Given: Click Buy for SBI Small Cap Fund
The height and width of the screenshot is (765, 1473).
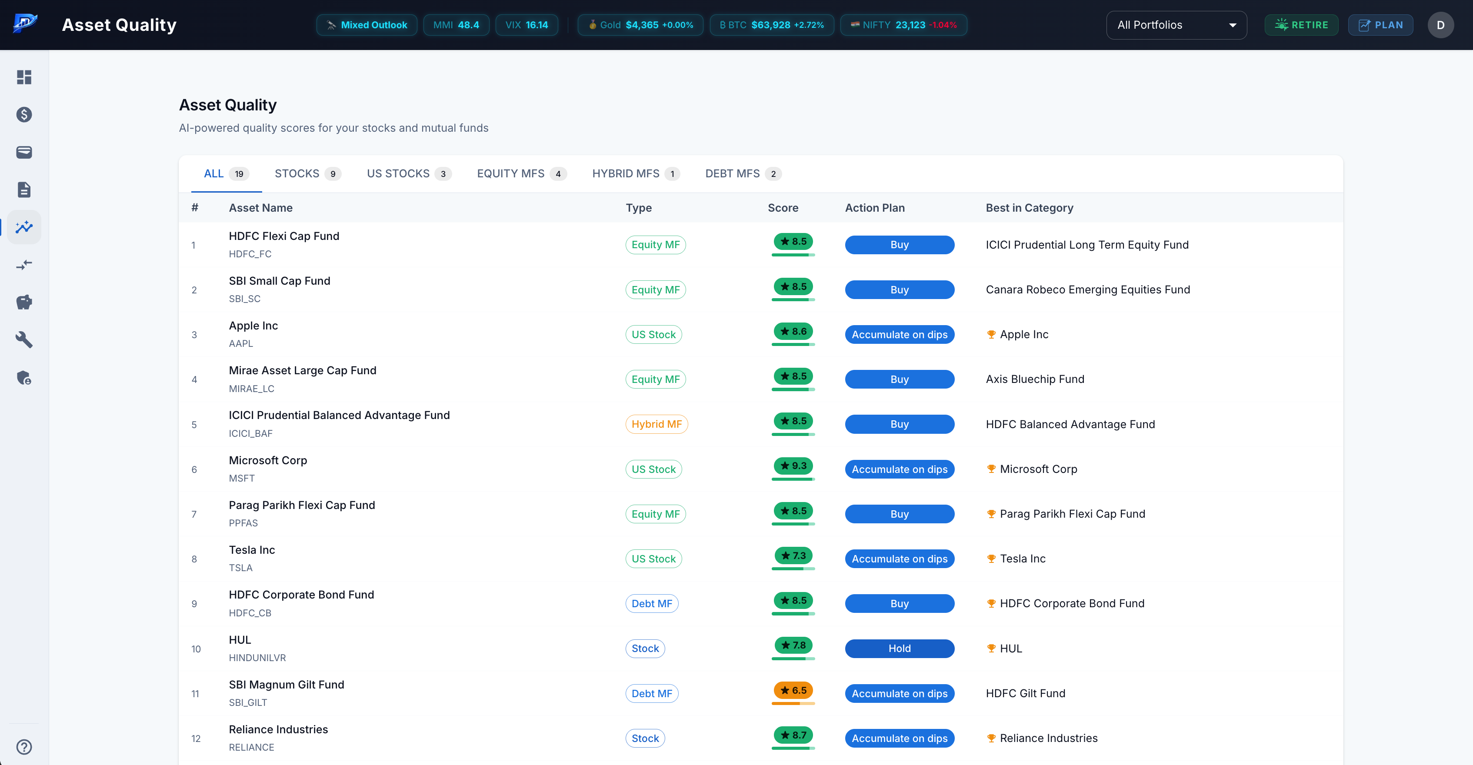Looking at the screenshot, I should click(899, 289).
